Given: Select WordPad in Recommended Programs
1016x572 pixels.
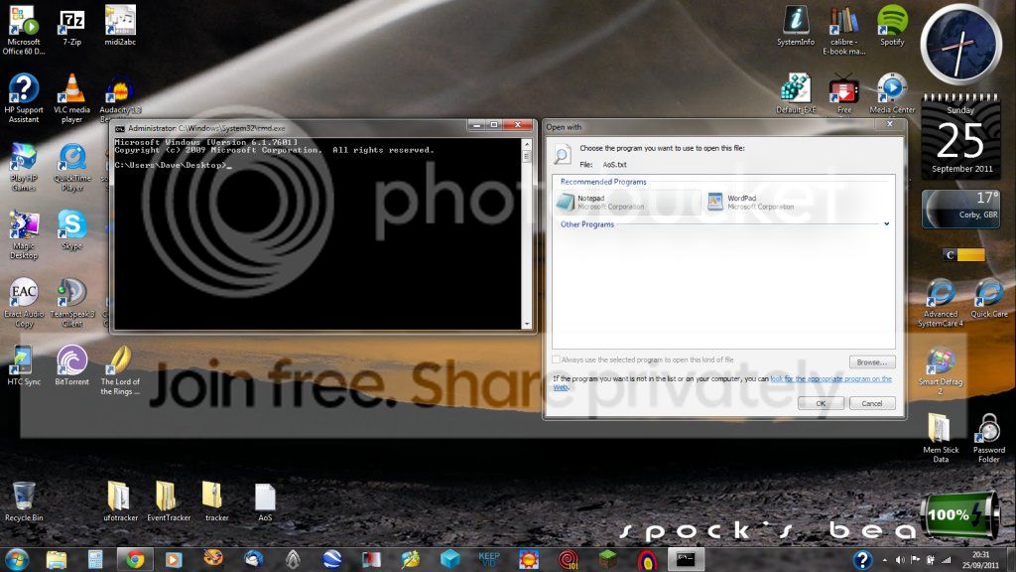Looking at the screenshot, I should tap(750, 203).
